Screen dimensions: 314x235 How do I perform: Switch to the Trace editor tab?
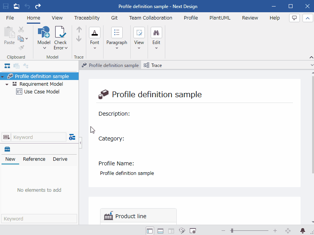[153, 65]
